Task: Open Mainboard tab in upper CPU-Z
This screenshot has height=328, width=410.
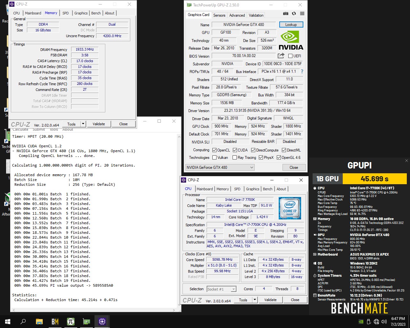Action: 33,13
